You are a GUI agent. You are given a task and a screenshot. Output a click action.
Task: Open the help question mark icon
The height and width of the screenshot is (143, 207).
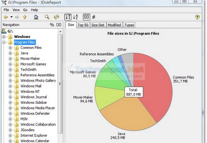pos(197,17)
